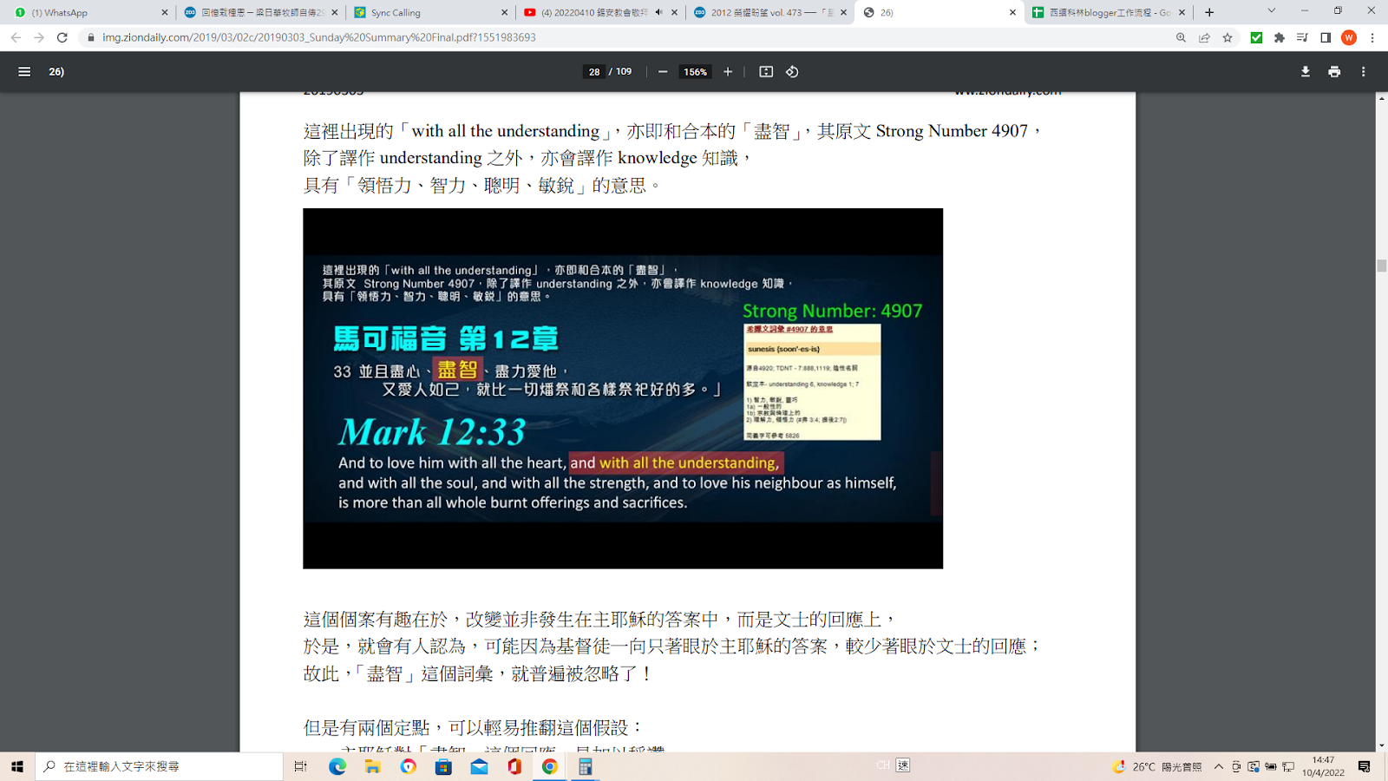1388x781 pixels.
Task: Open Chrome profile avatar W
Action: coord(1349,37)
